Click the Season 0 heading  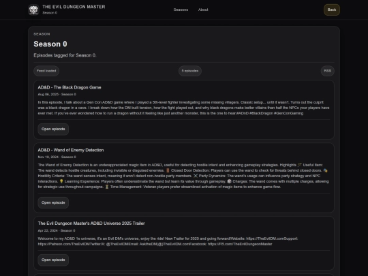[50, 44]
